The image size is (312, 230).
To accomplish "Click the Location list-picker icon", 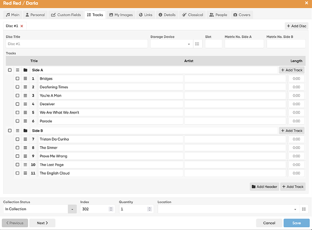I will pos(304,209).
